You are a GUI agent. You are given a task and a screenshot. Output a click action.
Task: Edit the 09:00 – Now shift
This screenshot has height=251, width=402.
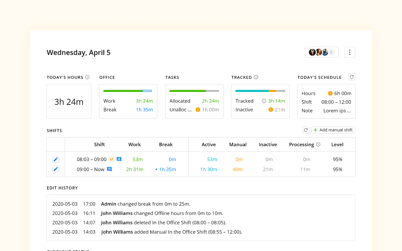[x=56, y=169]
